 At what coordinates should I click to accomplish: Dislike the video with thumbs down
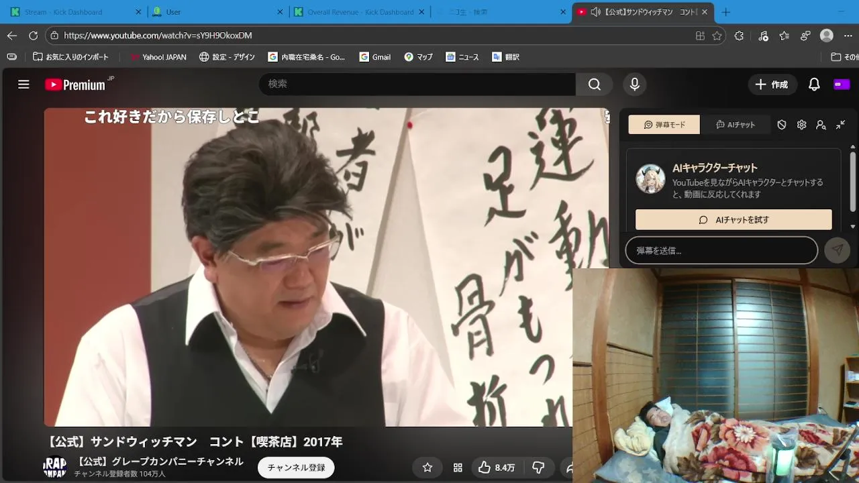[x=538, y=468]
